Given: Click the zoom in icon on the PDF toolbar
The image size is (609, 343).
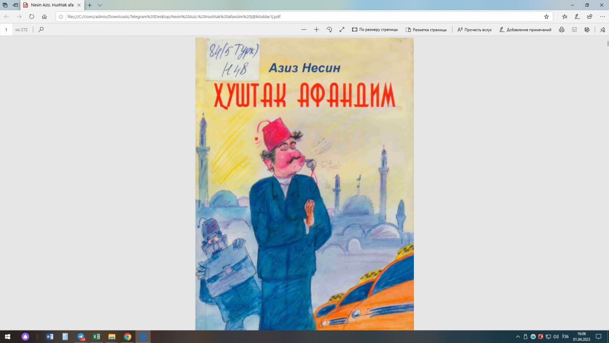Looking at the screenshot, I should (316, 29).
